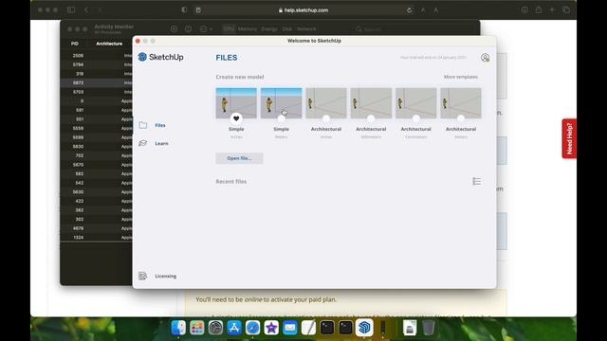607x341 pixels.
Task: Open action menu dropdown in Activity Monitor
Action: tap(206, 28)
